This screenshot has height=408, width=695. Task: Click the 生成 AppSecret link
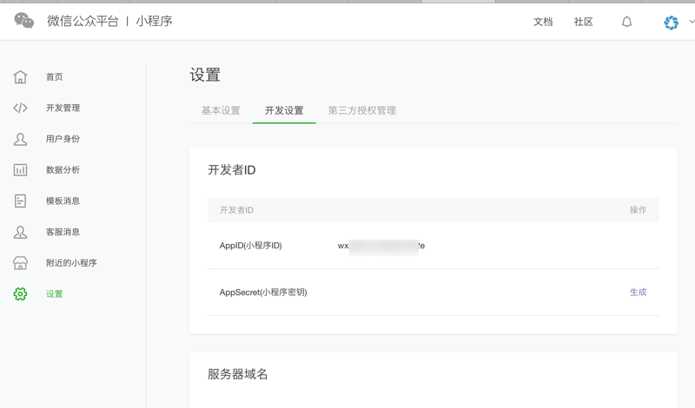[638, 293]
